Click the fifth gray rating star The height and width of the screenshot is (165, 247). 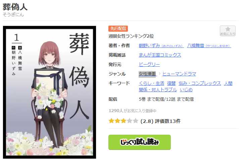pyautogui.click(x=135, y=121)
